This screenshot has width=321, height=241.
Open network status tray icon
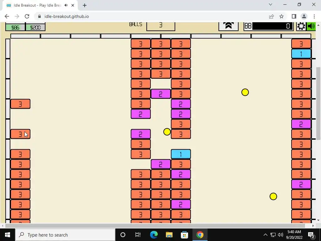point(273,235)
